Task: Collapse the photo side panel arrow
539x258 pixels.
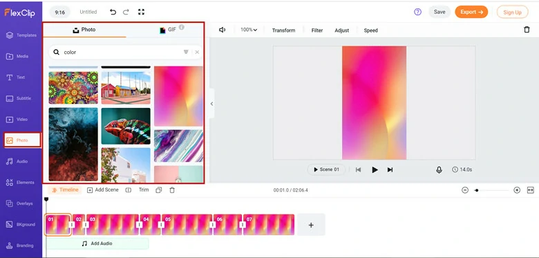Action: [x=211, y=104]
